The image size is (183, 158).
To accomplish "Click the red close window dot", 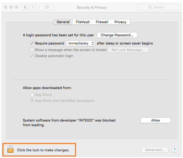I will [x=6, y=7].
